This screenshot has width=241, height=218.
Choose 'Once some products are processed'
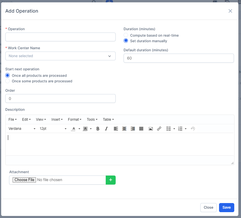(8, 81)
